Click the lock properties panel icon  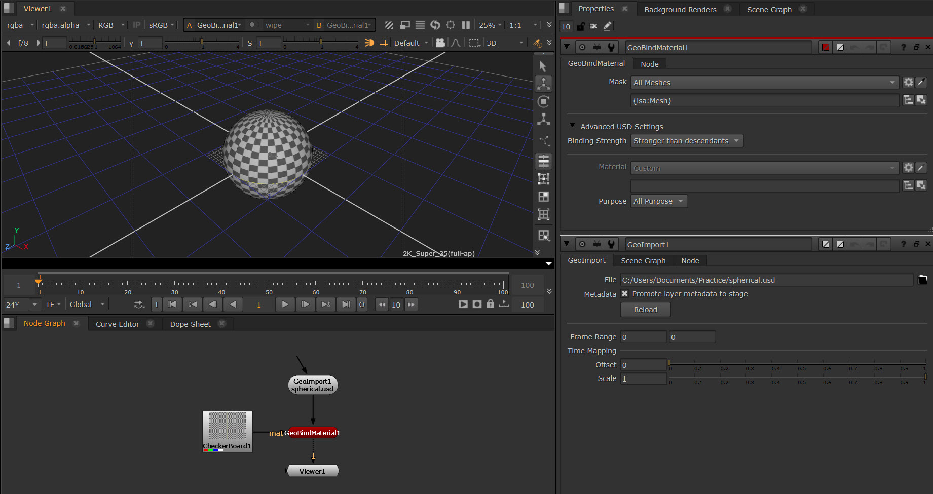click(x=581, y=26)
